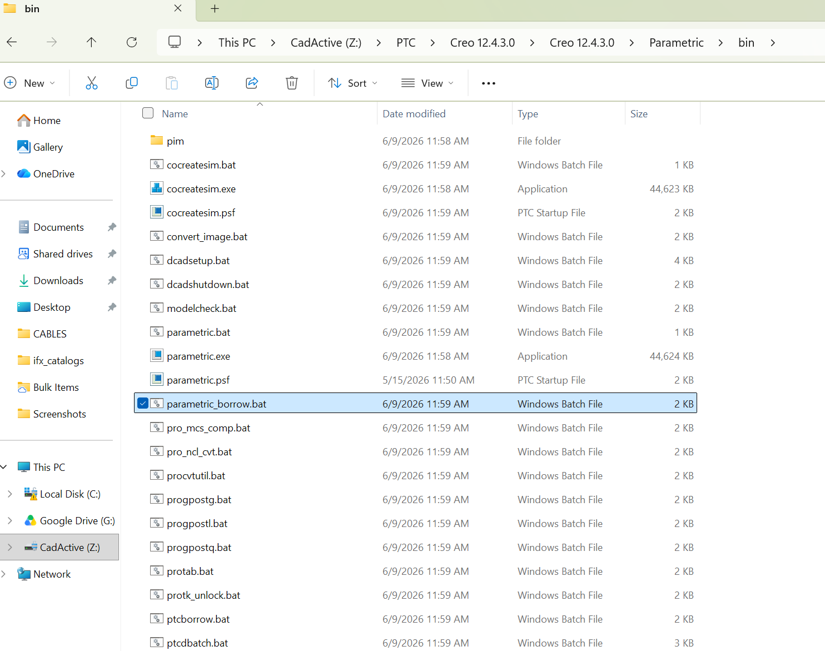Click the bin breadcrumb in address bar
The width and height of the screenshot is (825, 651).
click(x=746, y=43)
